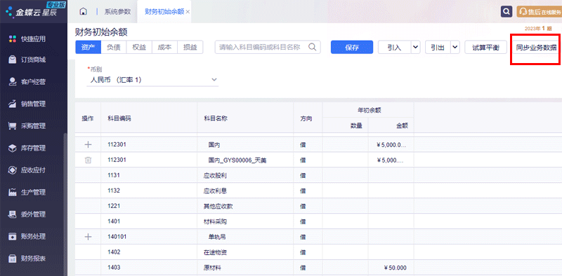Image resolution: width=562 pixels, height=276 pixels.
Task: Expand the 引入 dropdown arrow
Action: (416, 47)
